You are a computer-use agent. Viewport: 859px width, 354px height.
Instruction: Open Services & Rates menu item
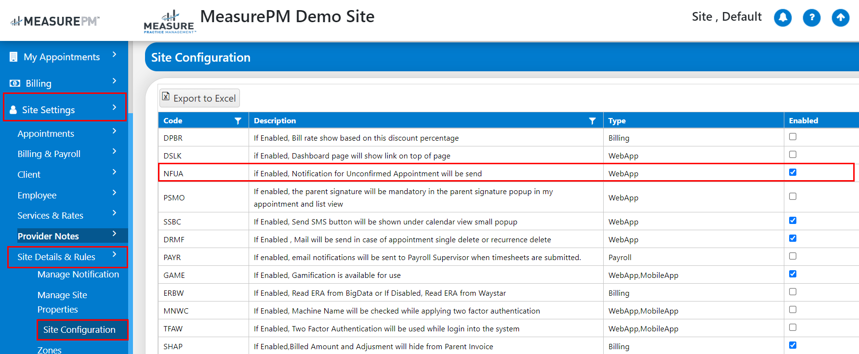[x=51, y=215]
